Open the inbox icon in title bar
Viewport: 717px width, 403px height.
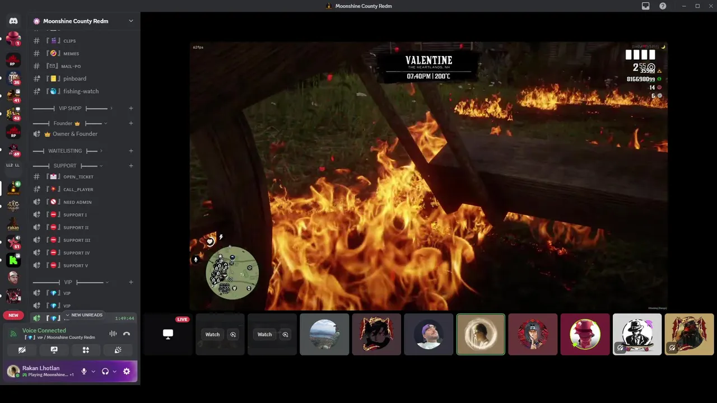click(x=646, y=6)
